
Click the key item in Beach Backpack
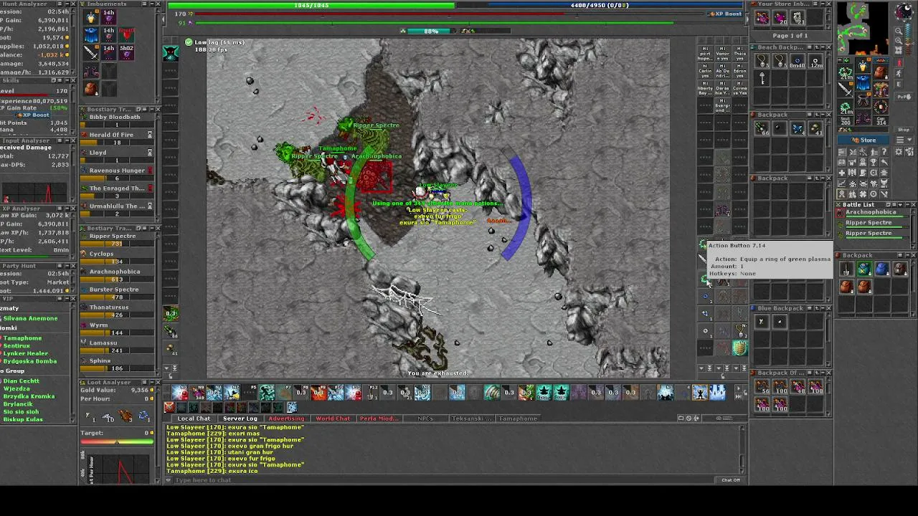pos(762,79)
